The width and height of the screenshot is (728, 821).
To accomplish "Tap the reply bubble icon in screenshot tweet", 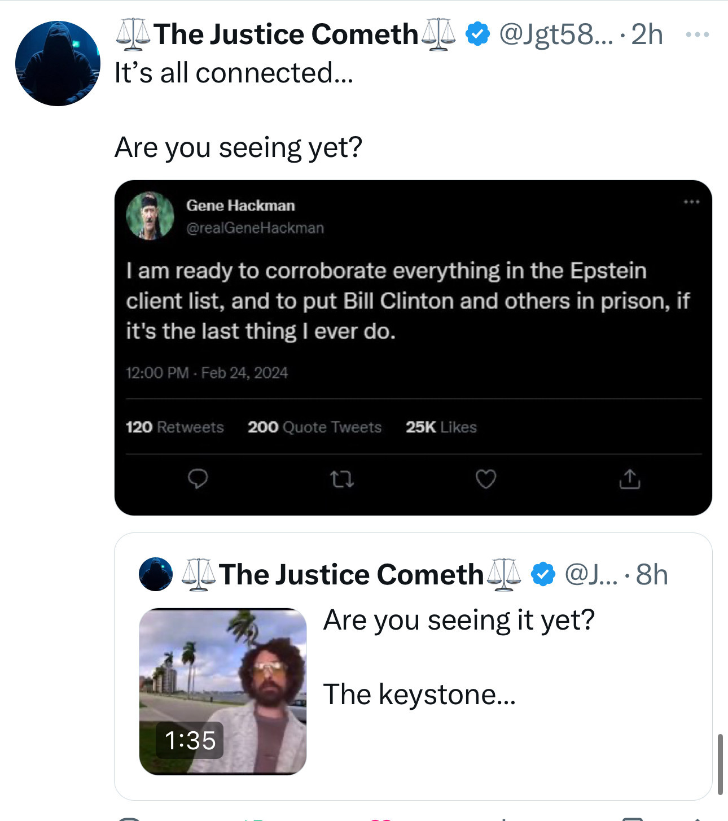I will point(198,479).
